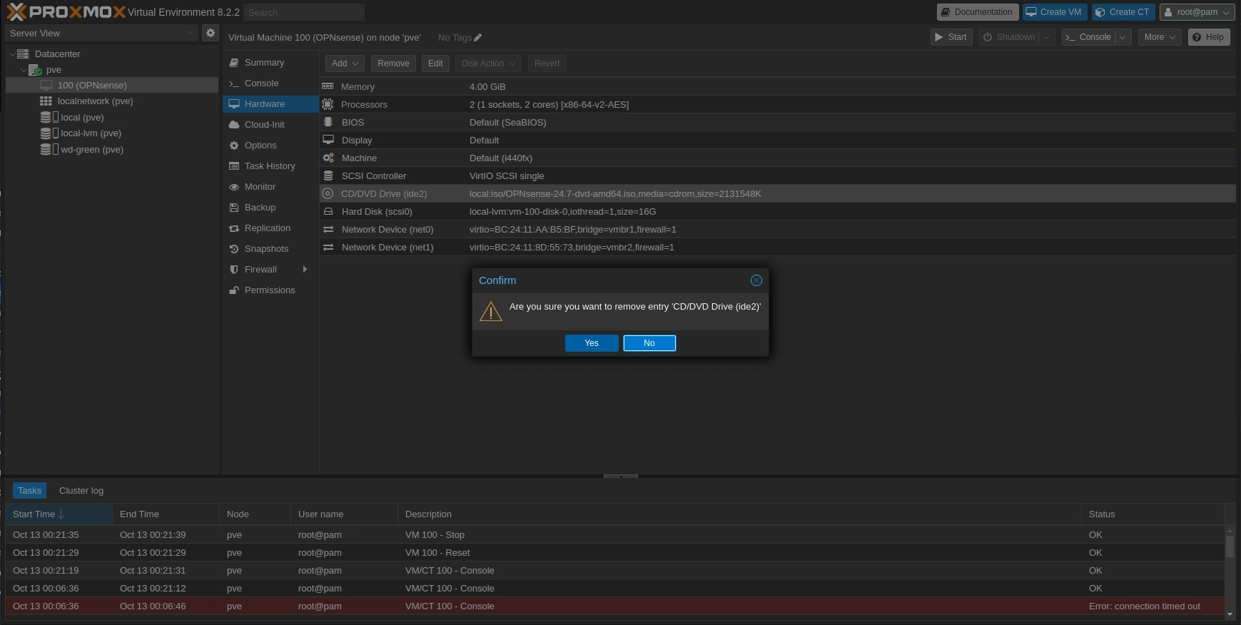Viewport: 1241px width, 625px height.
Task: Click the SCSI Controller database icon
Action: coord(328,176)
